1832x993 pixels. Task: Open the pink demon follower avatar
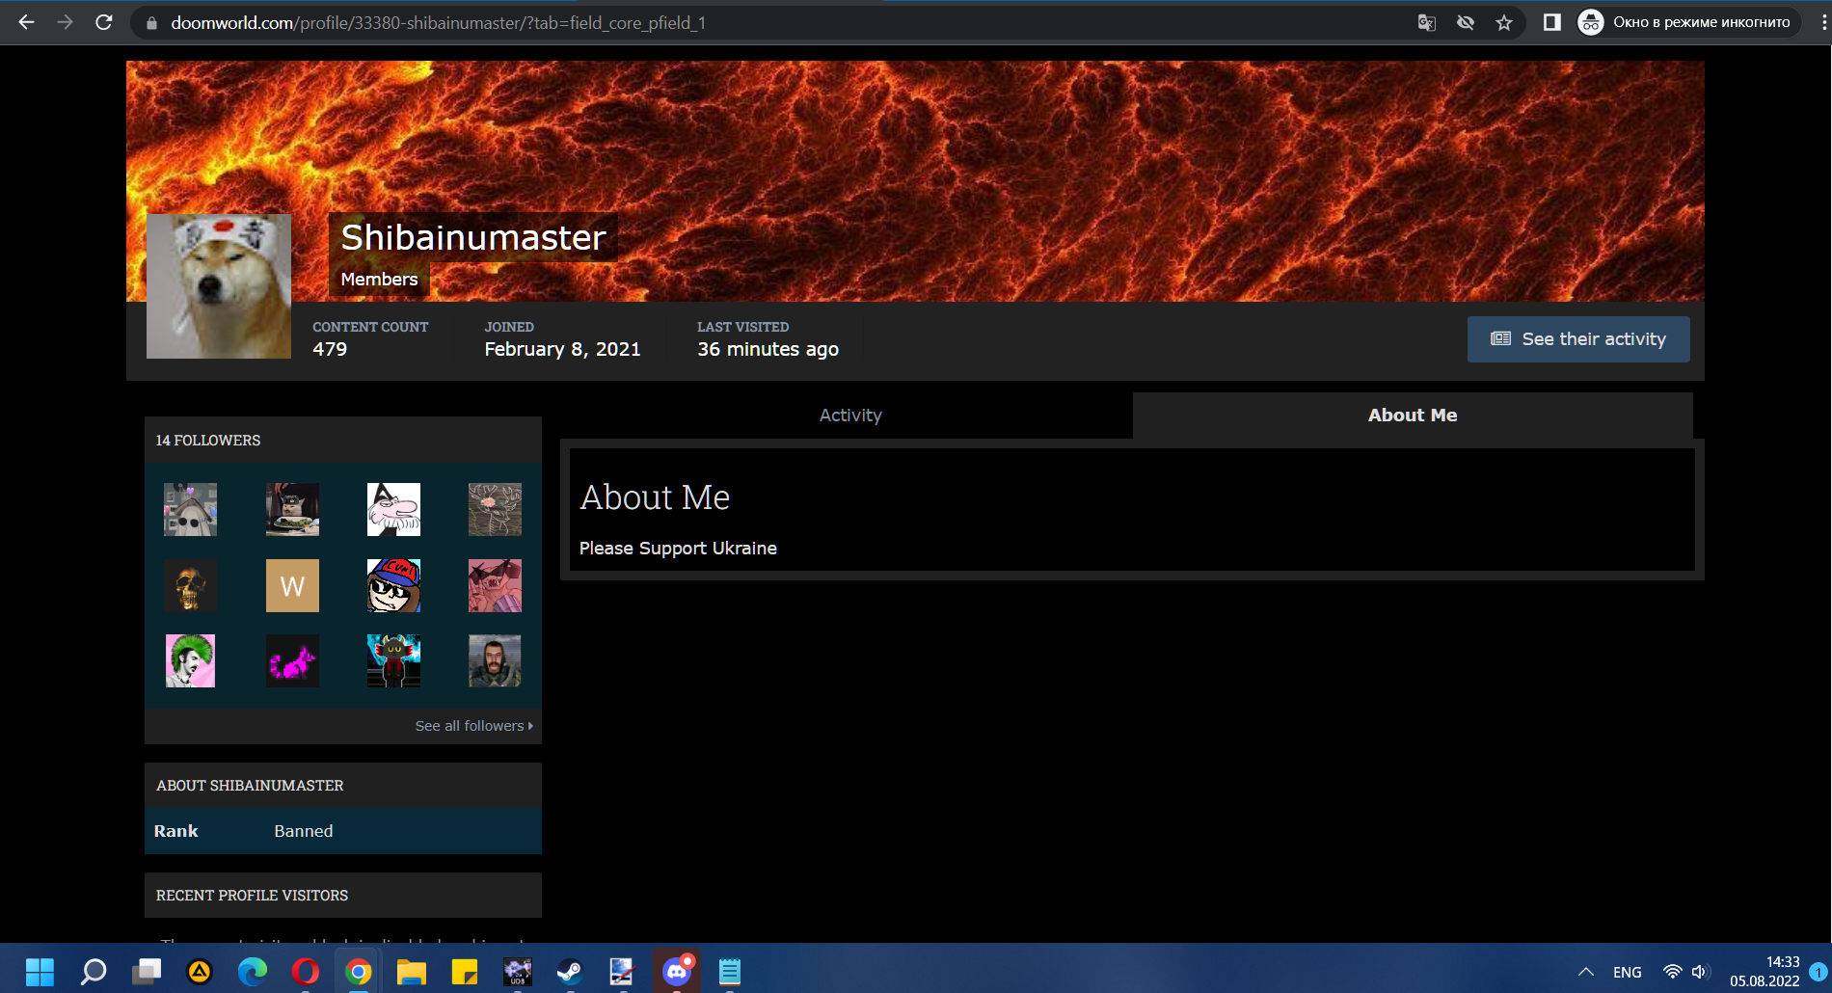[x=495, y=585]
